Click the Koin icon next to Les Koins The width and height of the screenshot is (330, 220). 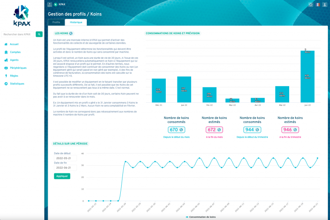[x=71, y=33]
